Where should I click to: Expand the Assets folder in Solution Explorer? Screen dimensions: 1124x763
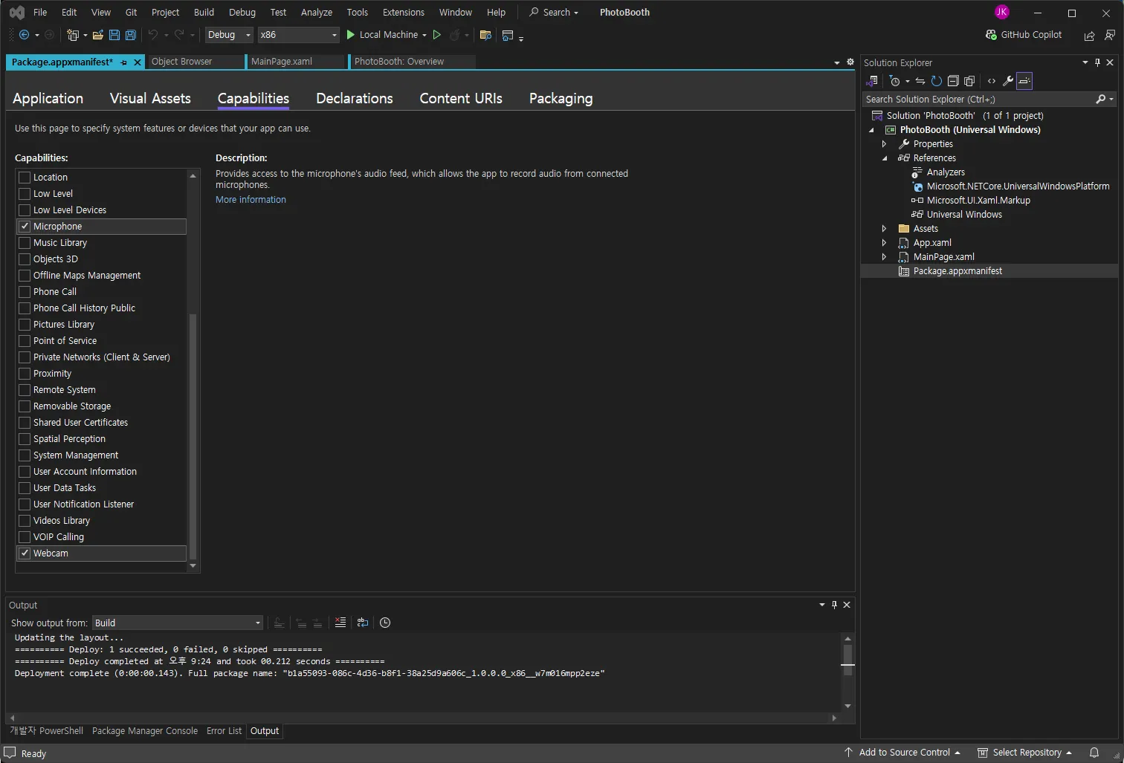coord(884,229)
